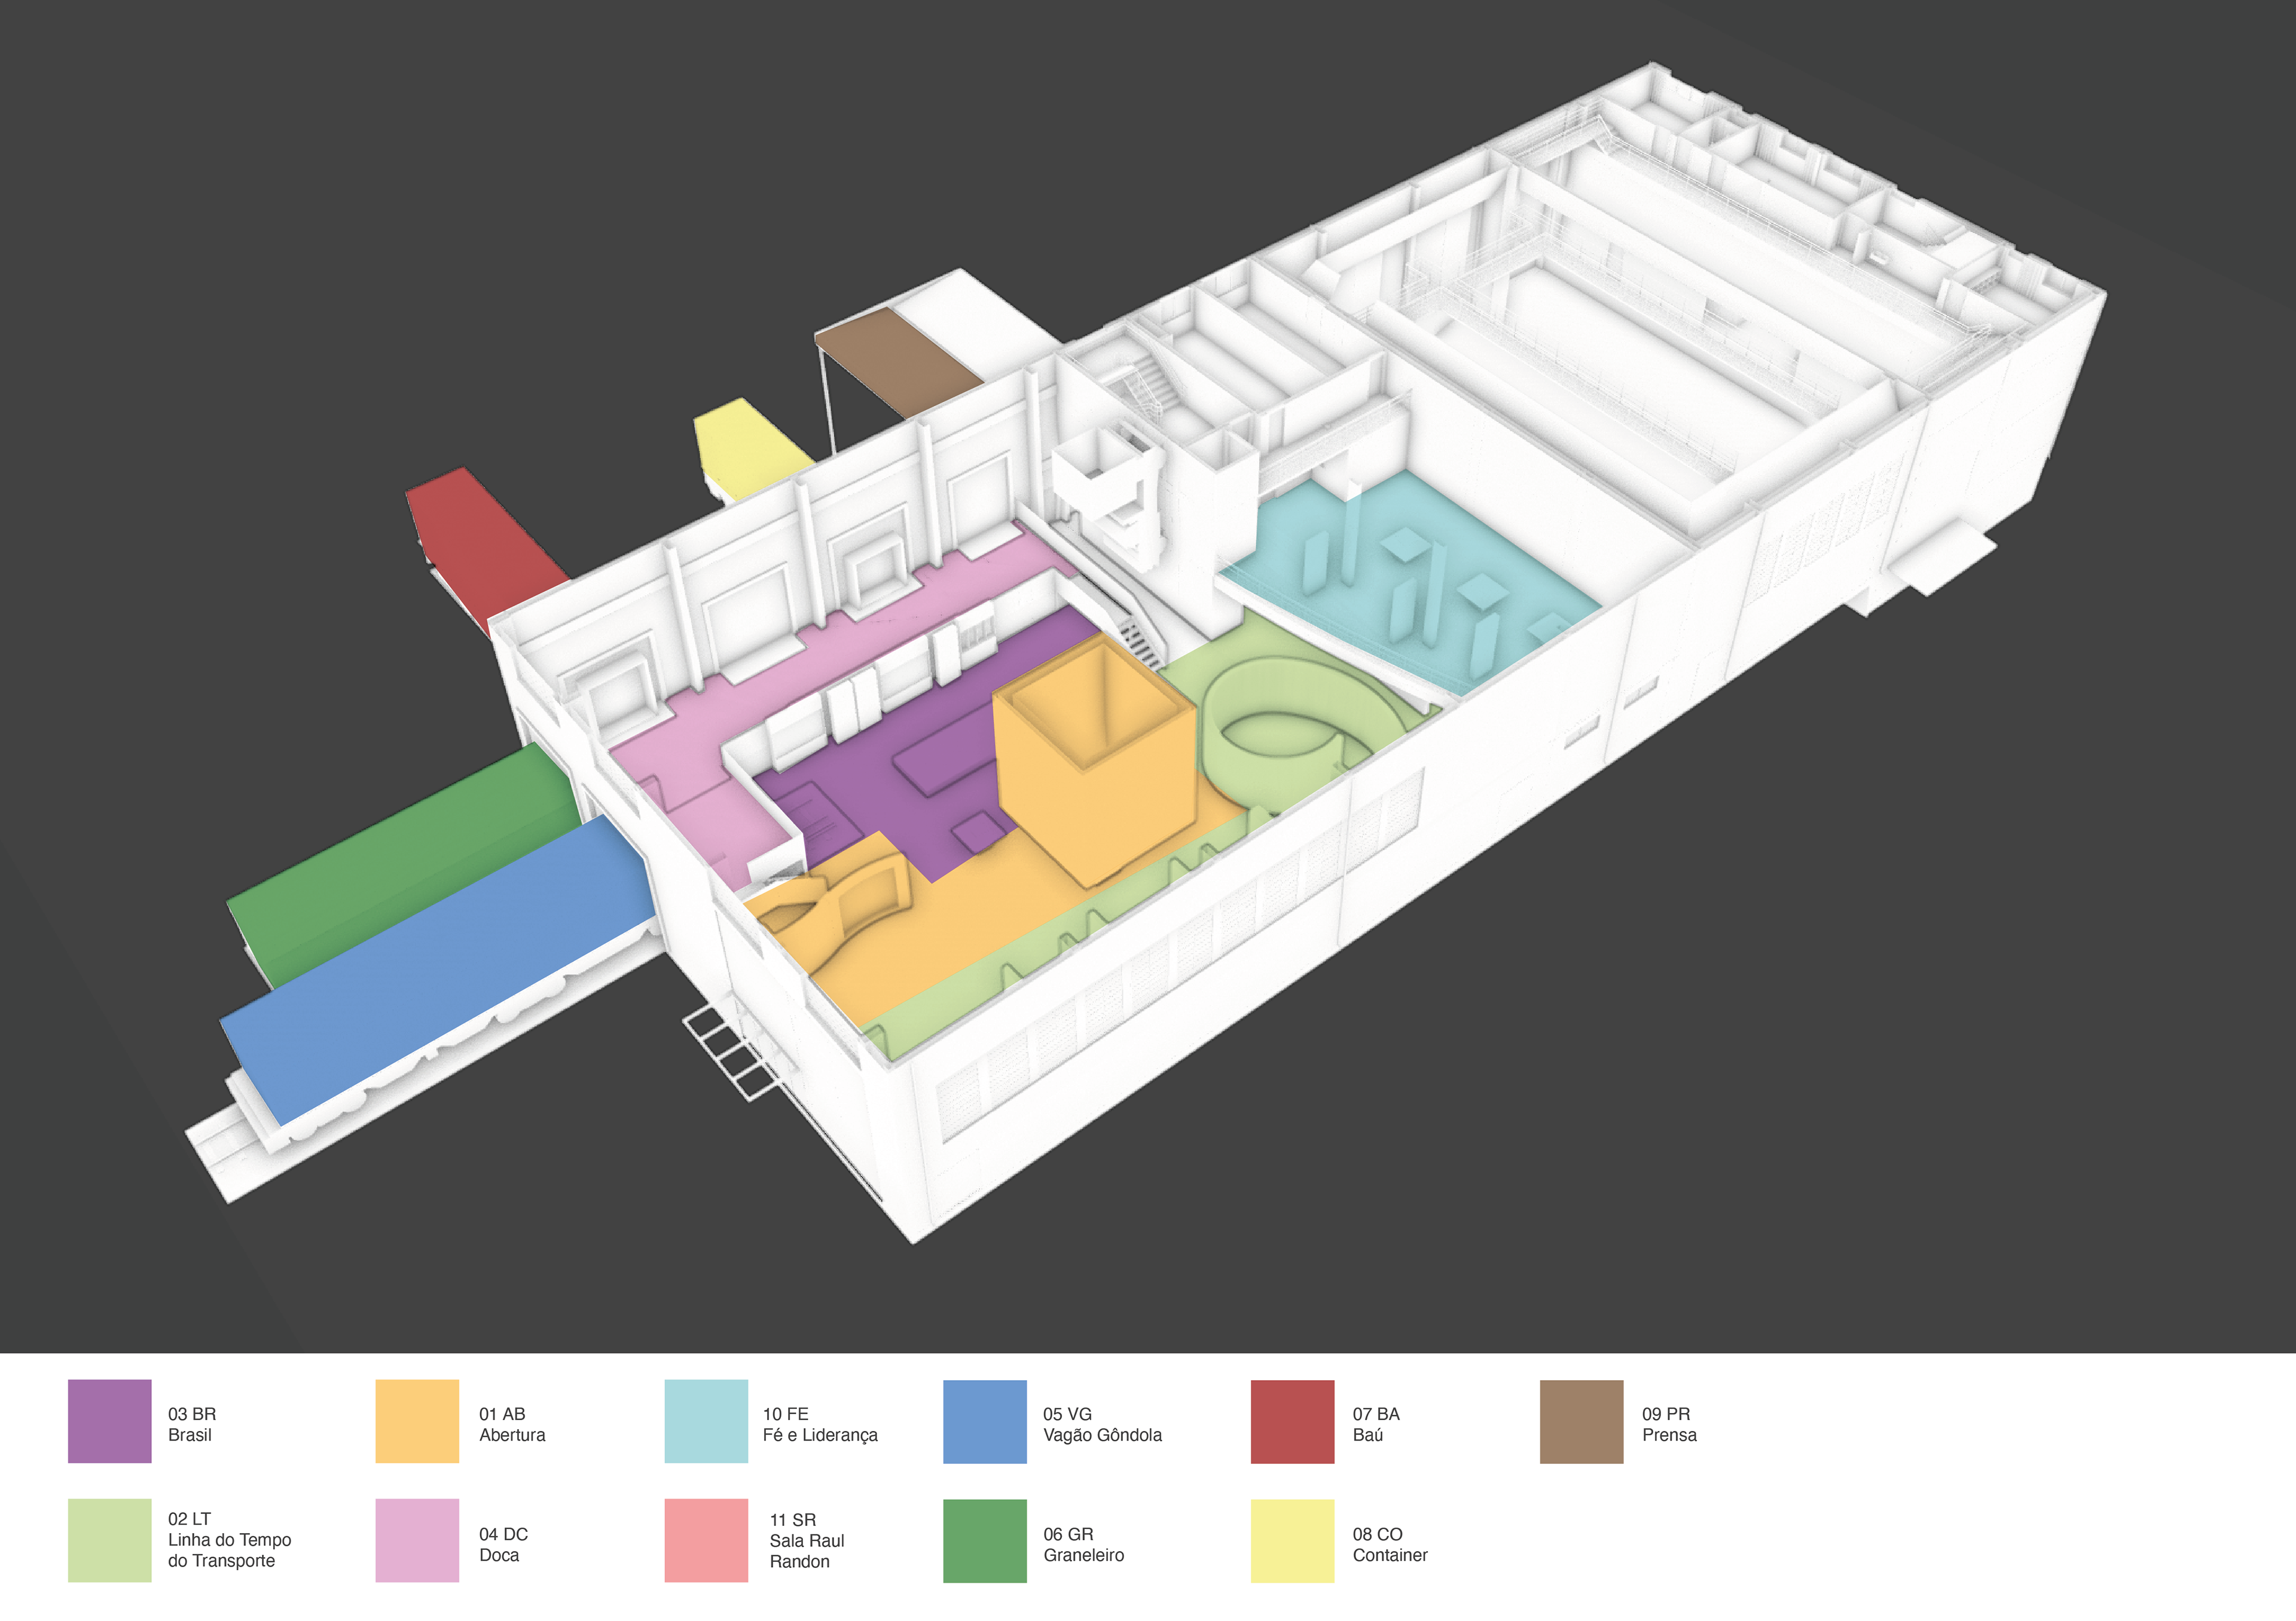Click the light green 02 LT legend swatch
This screenshot has width=2296, height=1621.
[110, 1540]
